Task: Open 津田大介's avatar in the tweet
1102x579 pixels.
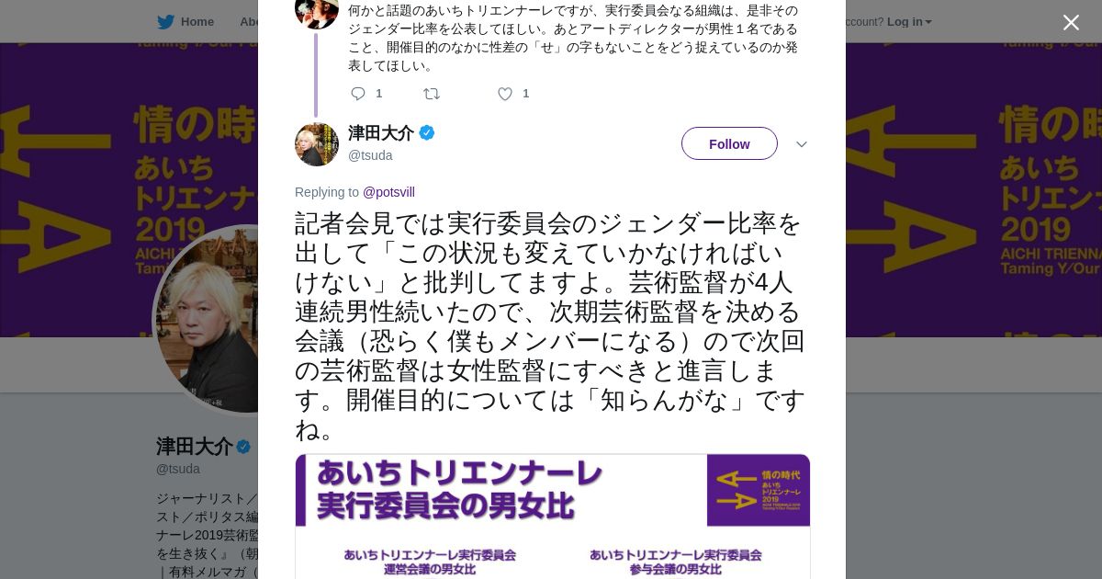Action: (317, 144)
